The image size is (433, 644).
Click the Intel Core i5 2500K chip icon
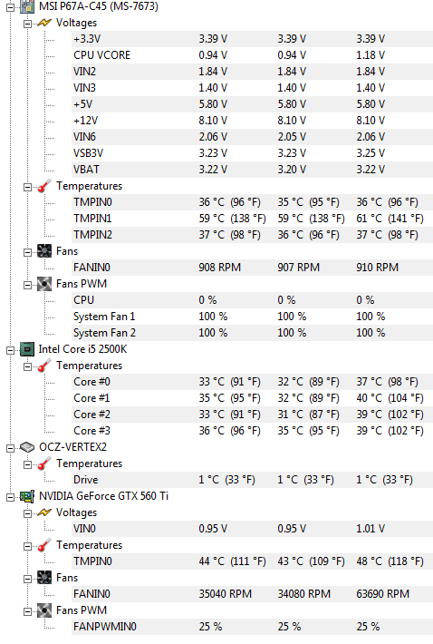click(x=27, y=349)
